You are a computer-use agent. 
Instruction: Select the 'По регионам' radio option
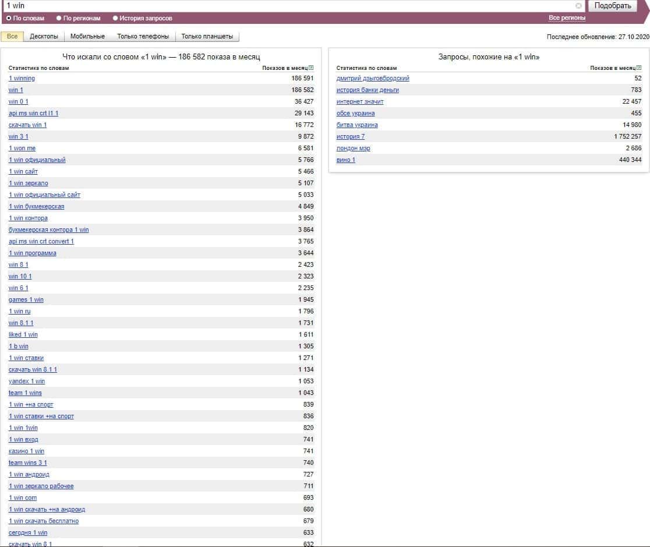pos(59,19)
